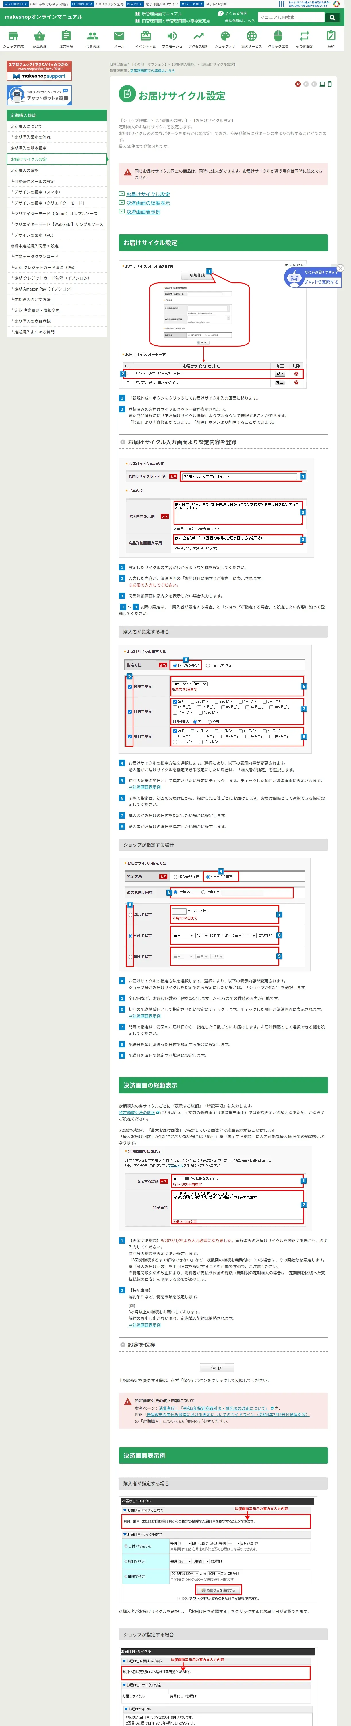Image resolution: width=351 pixels, height=1726 pixels.
Task: Toggle the 日付で指定 checkbox
Action: 130,712
